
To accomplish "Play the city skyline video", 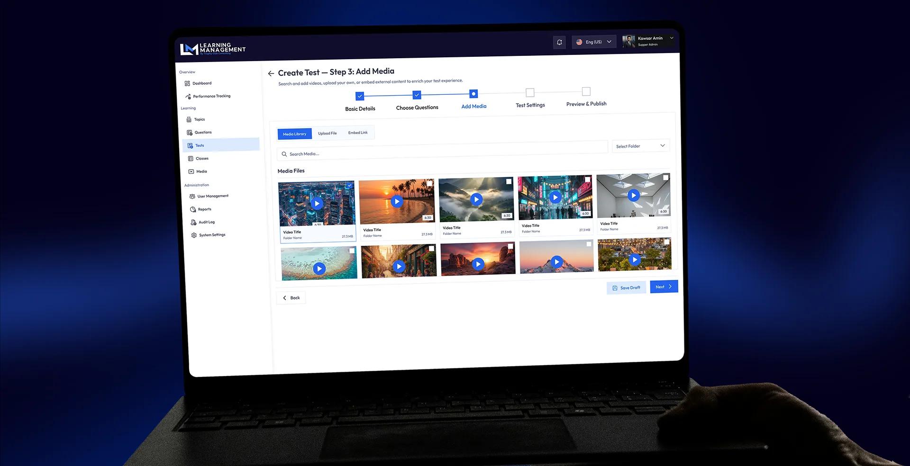I will tap(317, 204).
